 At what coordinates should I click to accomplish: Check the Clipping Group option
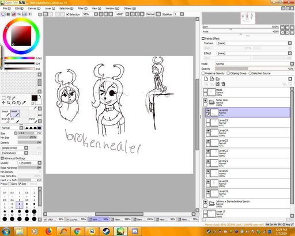pos(228,73)
